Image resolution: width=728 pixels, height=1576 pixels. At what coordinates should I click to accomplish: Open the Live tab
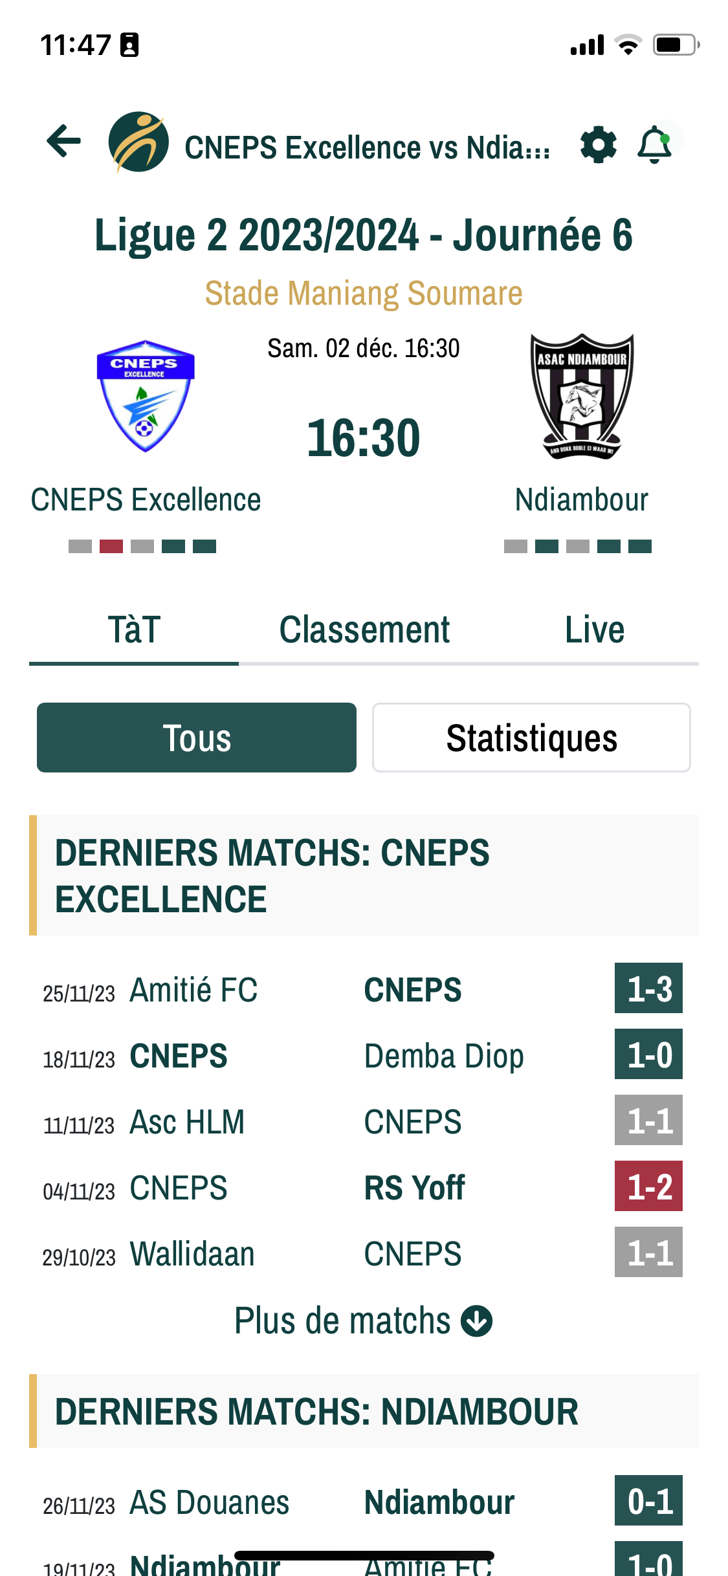pyautogui.click(x=594, y=629)
